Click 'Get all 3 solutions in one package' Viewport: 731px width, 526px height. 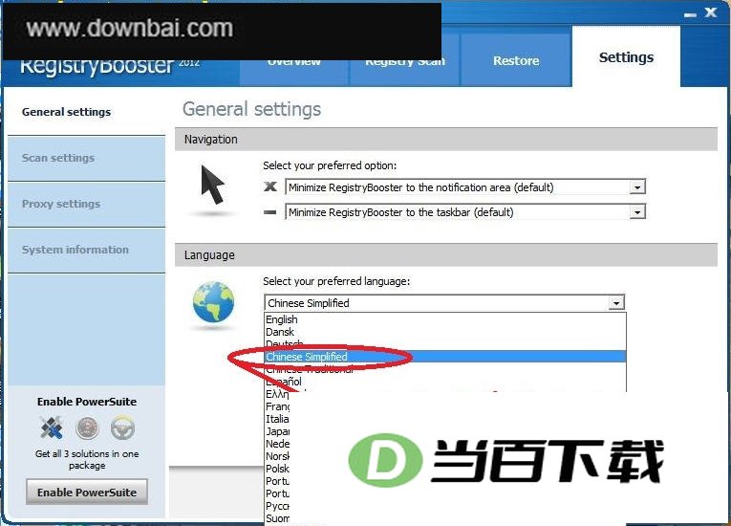pos(87,459)
